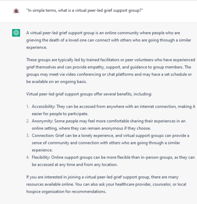This screenshot has height=204, width=197.
Task: Click the closing paragraph starting 'If you are interested'
Action: pos(106,184)
